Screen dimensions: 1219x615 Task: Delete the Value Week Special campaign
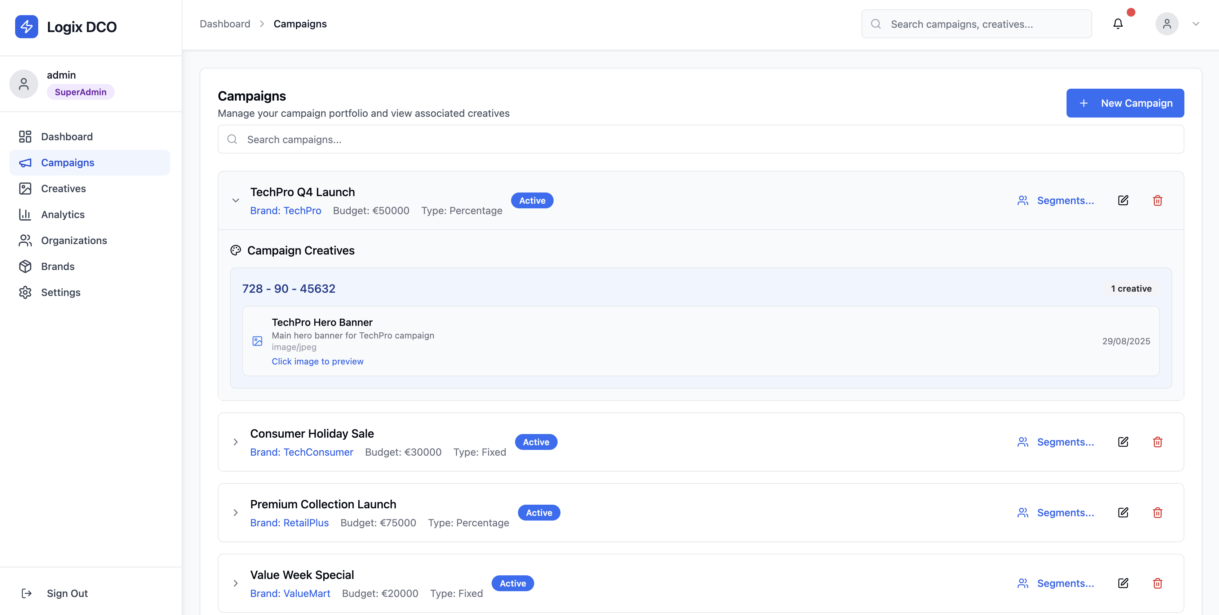pyautogui.click(x=1157, y=583)
